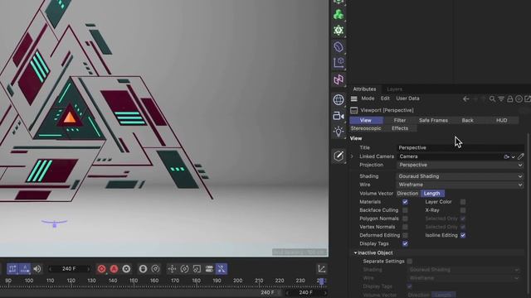Open Attributes in new window icon

528,99
